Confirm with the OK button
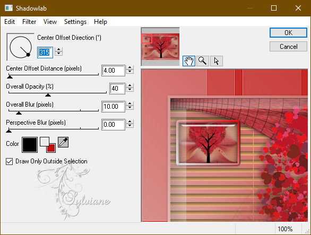 tap(288, 33)
